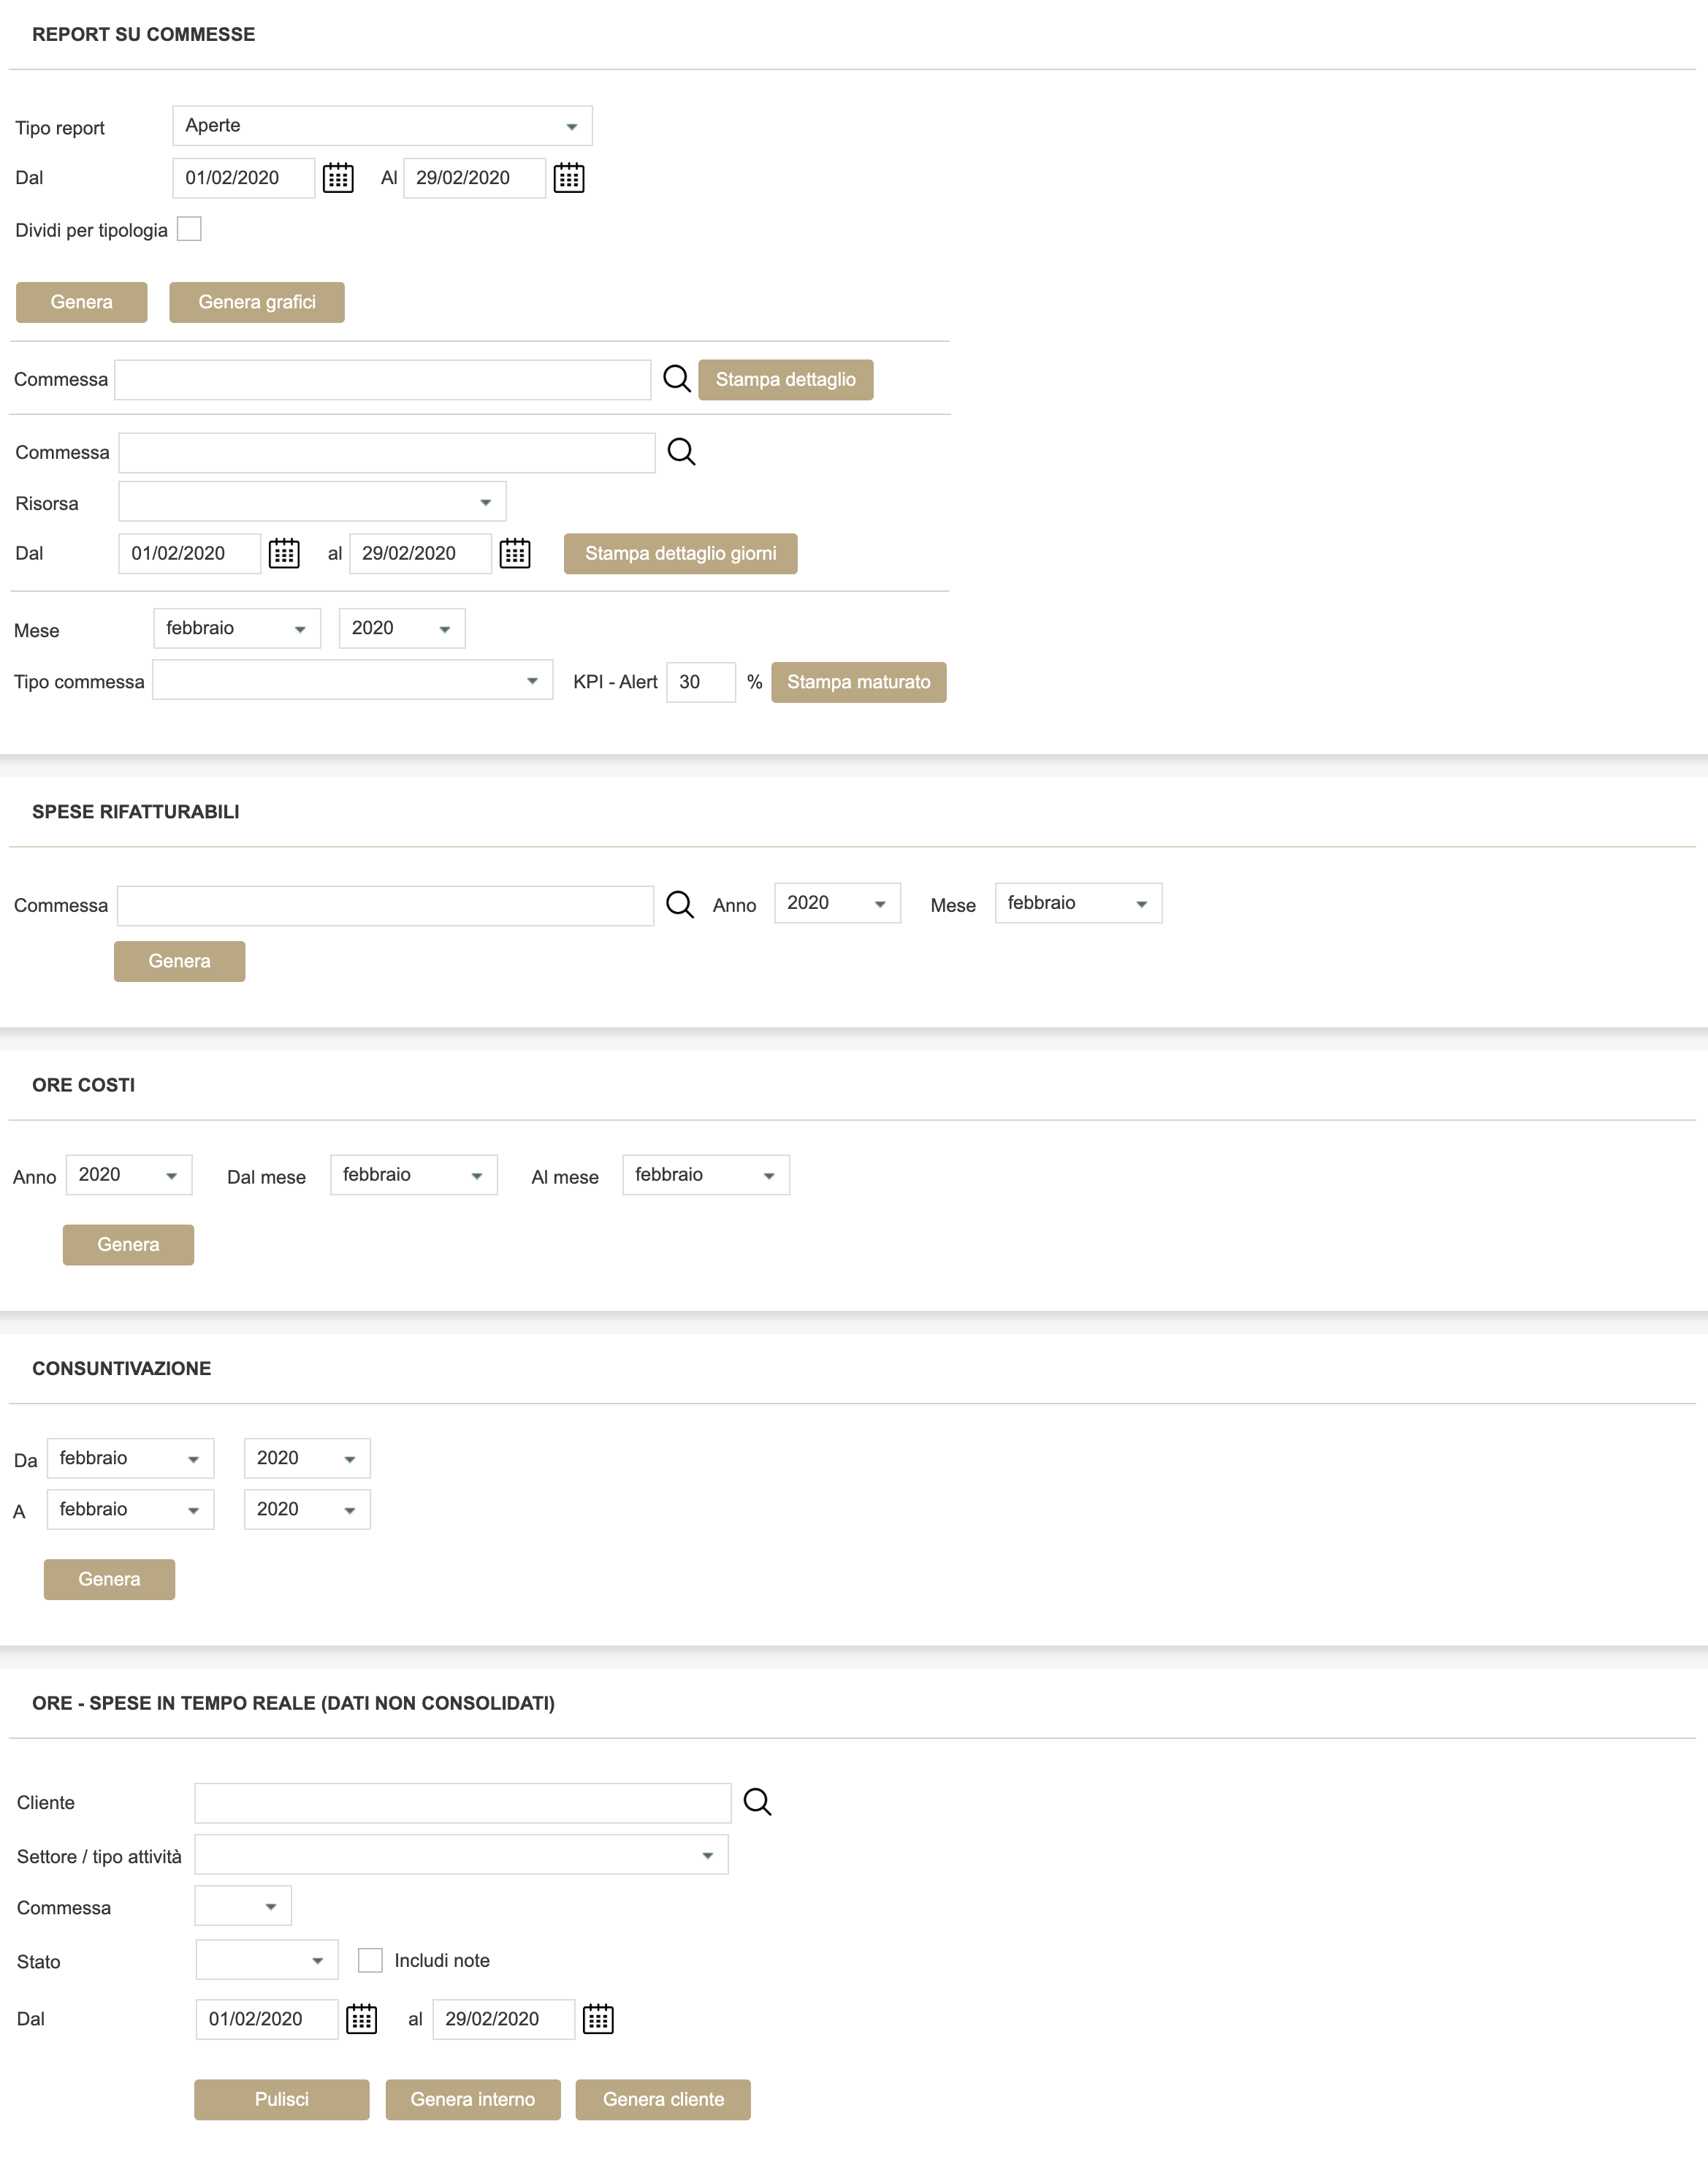Open calendar for report end date 'Al' 29/02/2020
This screenshot has height=2162, width=1708.
[x=569, y=178]
